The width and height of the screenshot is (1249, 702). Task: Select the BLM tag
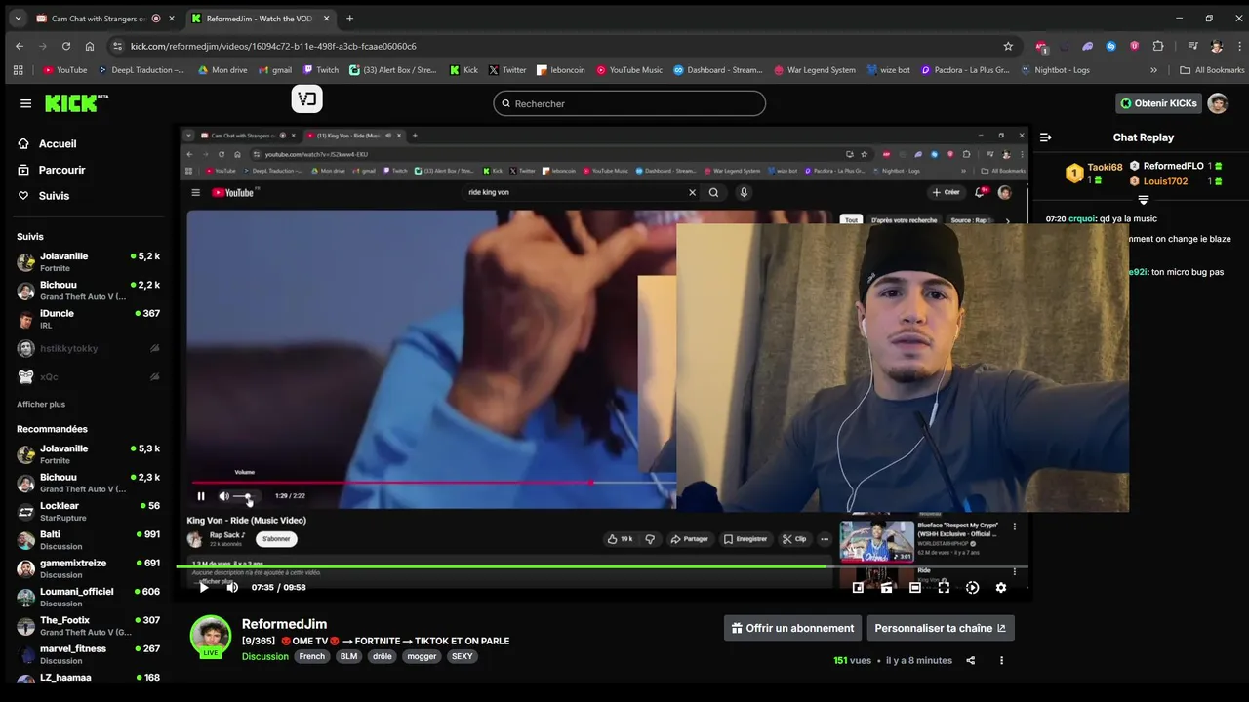[x=348, y=656]
